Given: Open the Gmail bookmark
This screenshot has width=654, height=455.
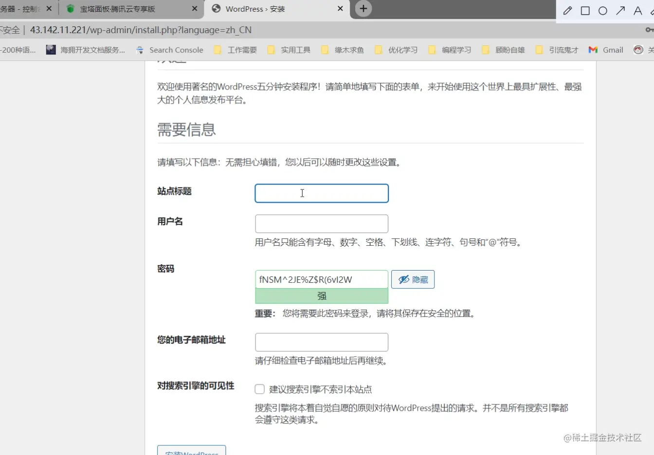Looking at the screenshot, I should [605, 49].
